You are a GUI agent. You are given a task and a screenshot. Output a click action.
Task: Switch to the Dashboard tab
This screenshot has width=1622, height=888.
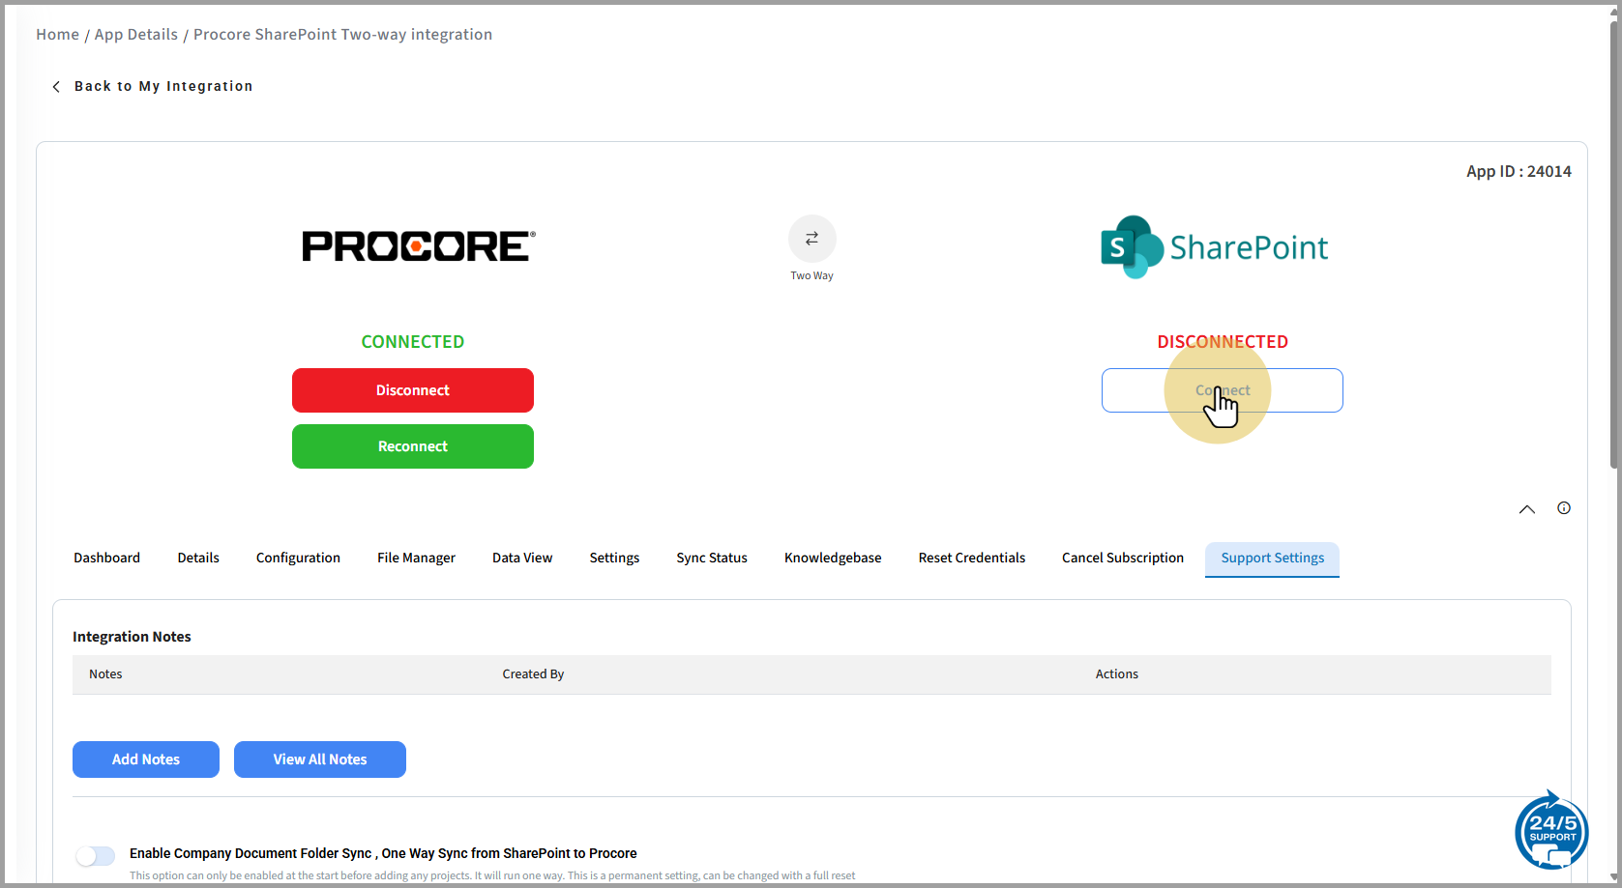pyautogui.click(x=106, y=559)
